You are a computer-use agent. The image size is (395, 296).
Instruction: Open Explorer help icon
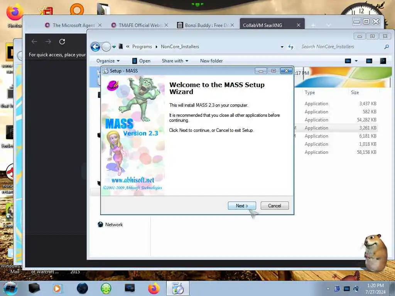tap(383, 61)
